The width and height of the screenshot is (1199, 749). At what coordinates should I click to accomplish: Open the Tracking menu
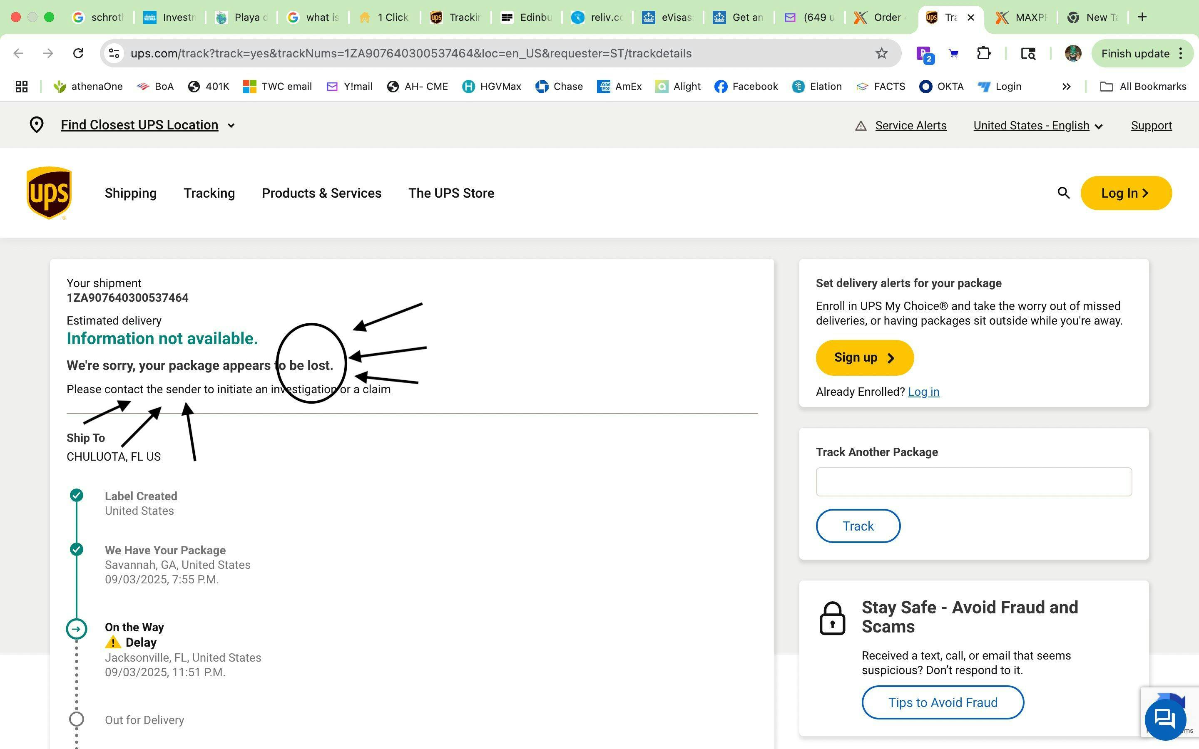point(209,193)
